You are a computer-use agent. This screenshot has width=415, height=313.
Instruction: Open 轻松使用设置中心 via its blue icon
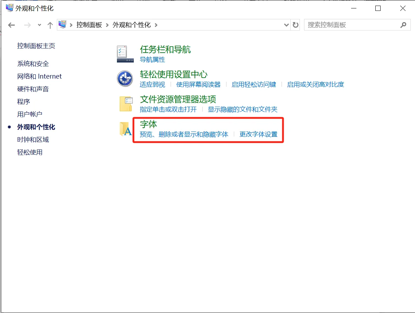pyautogui.click(x=125, y=79)
